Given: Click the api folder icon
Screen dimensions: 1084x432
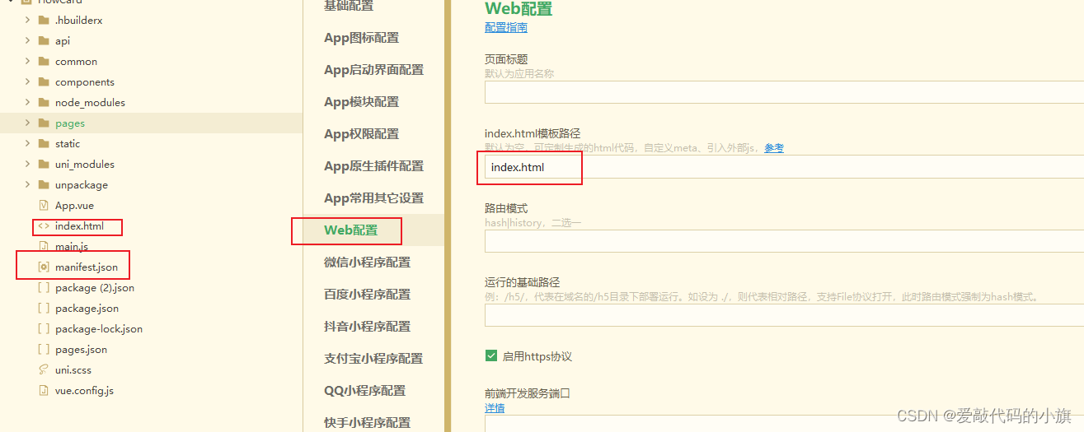Looking at the screenshot, I should click(44, 40).
